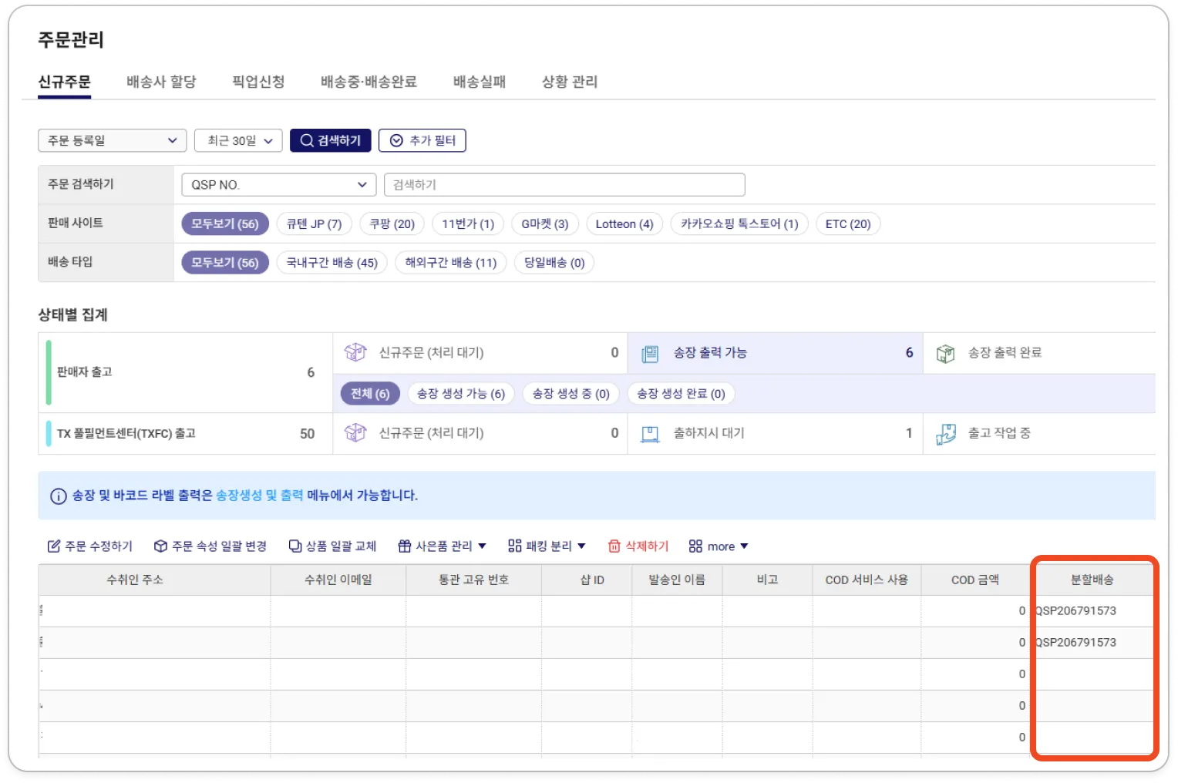Click in the 검색하기 text field

[x=564, y=185]
